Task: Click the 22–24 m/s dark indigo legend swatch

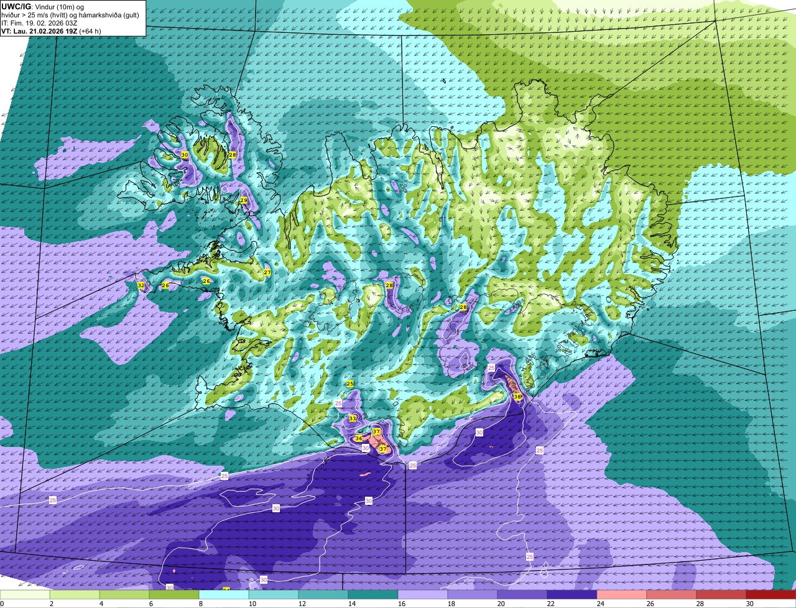Action: (x=572, y=595)
